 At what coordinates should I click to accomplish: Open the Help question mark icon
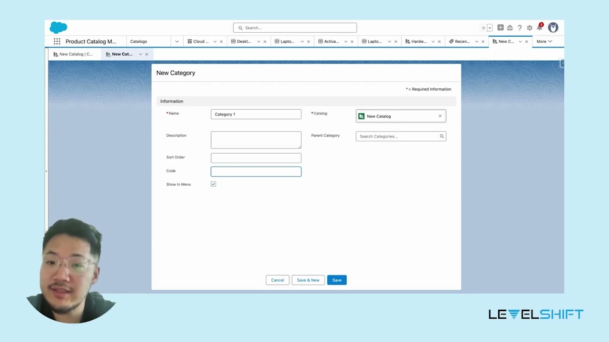point(520,28)
